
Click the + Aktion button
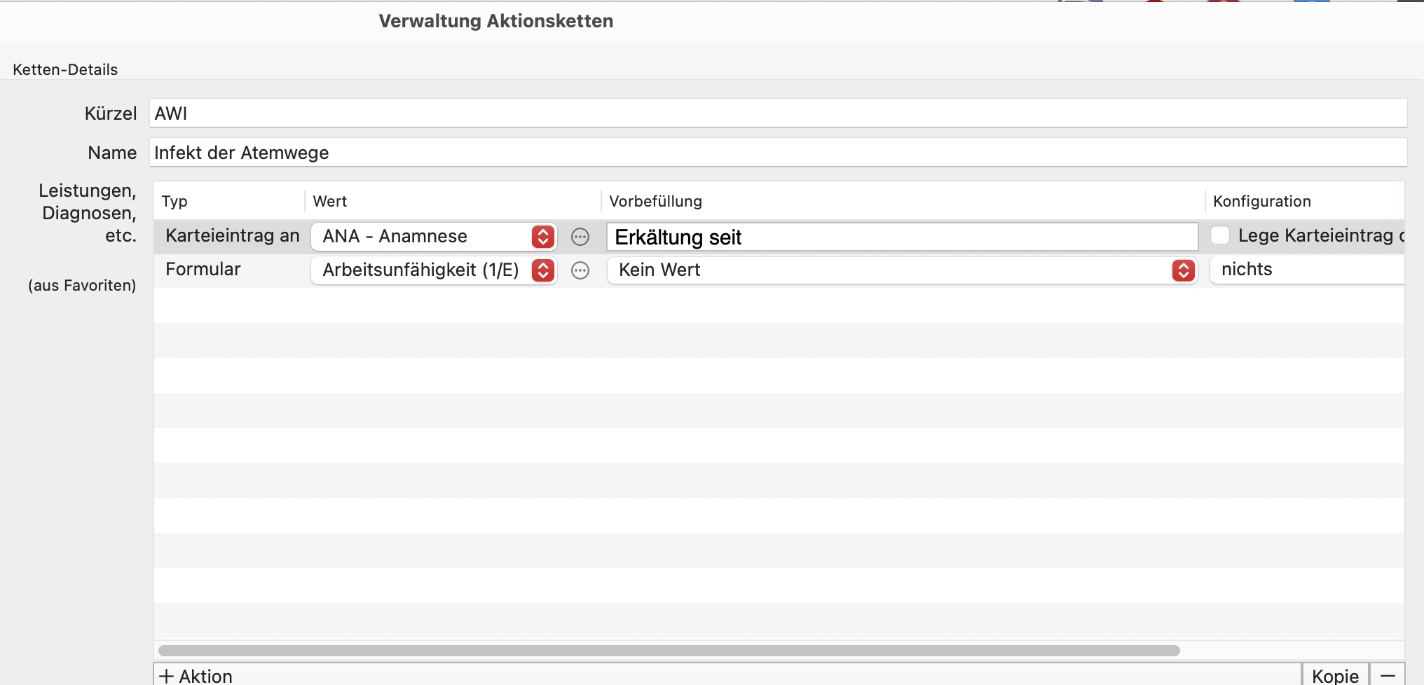pos(196,675)
